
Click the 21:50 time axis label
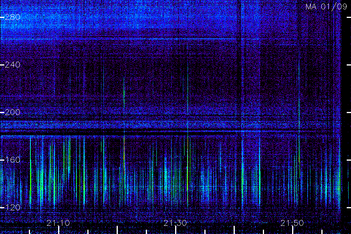(292, 223)
